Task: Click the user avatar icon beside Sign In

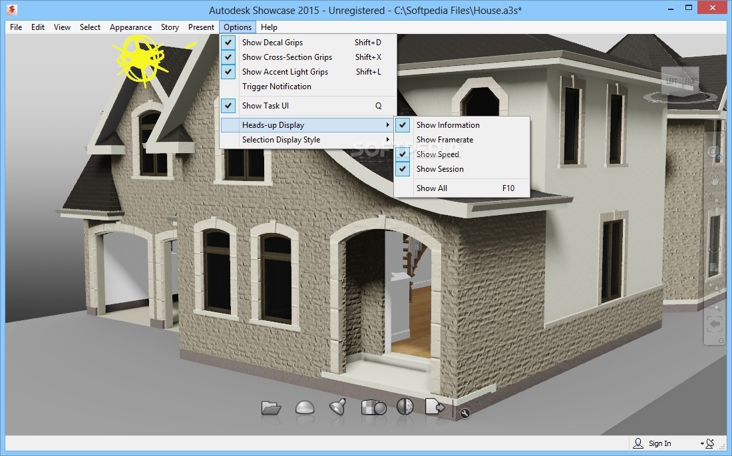Action: click(x=638, y=443)
